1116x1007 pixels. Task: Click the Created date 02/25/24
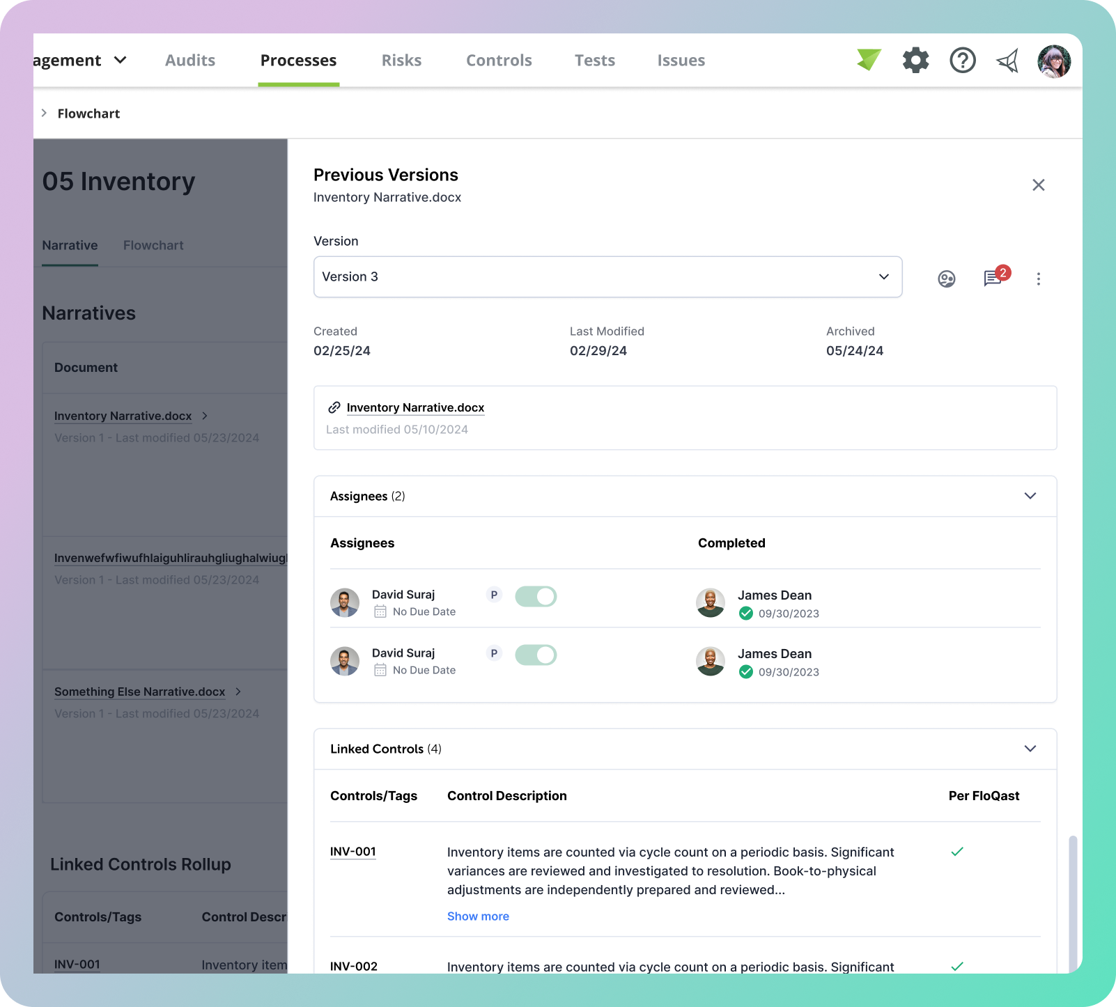[x=342, y=350]
